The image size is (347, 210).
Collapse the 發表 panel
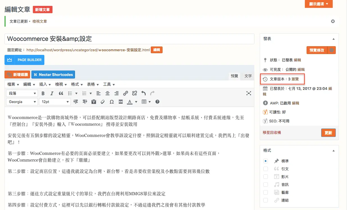point(334,39)
